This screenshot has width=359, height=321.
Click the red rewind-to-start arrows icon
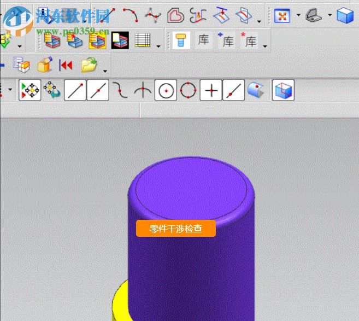pyautogui.click(x=66, y=65)
